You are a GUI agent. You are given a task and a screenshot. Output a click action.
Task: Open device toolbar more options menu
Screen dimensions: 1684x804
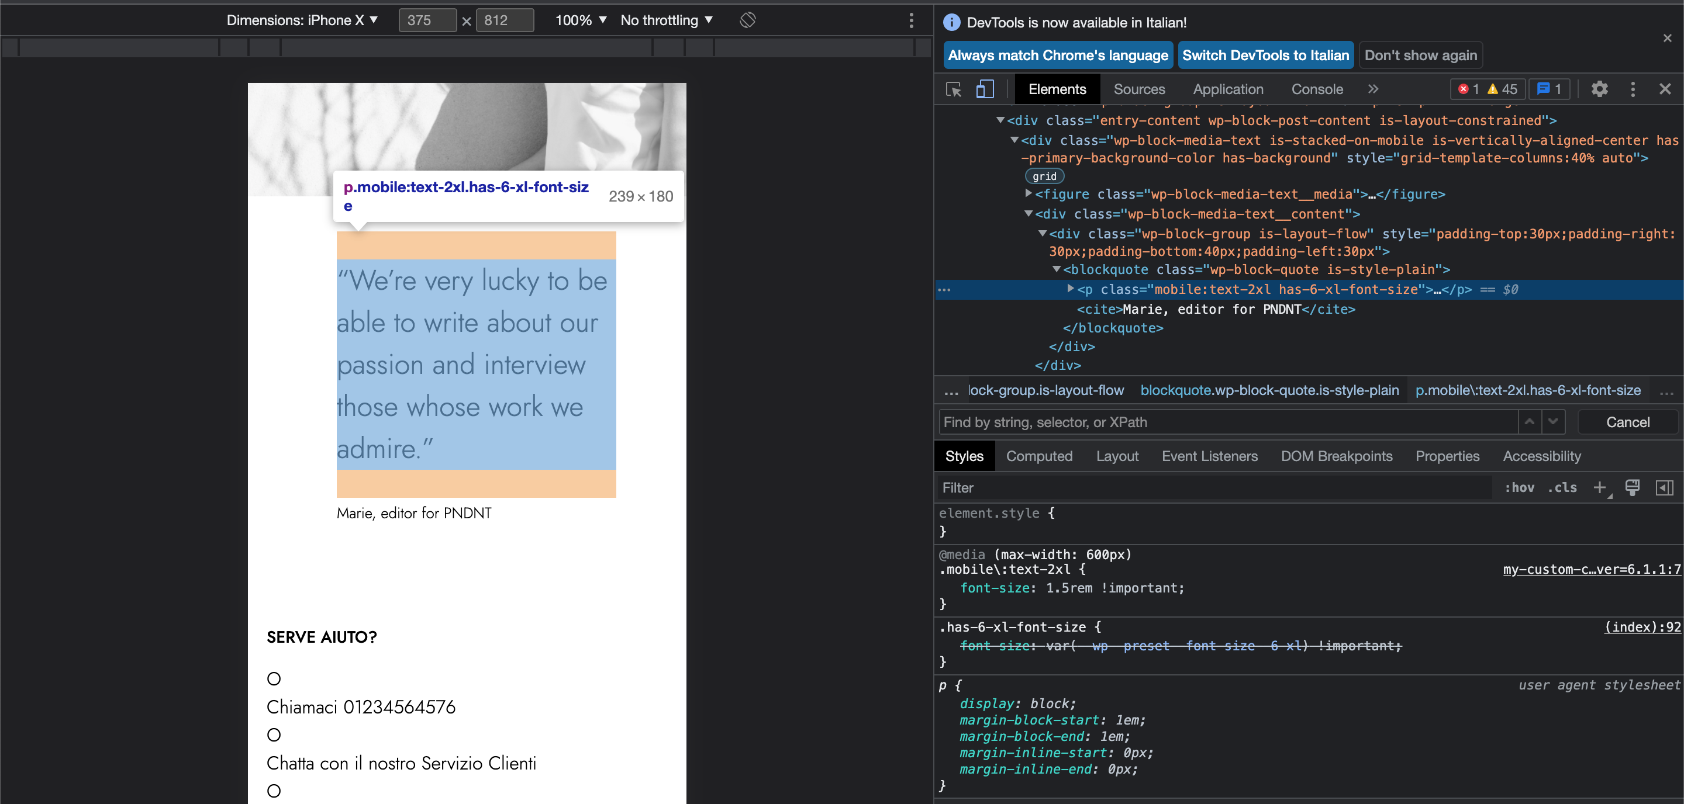click(912, 20)
